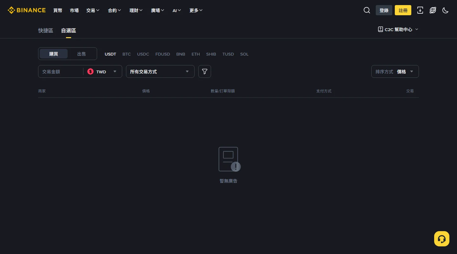
Task: Switch to the 自選區 tab
Action: click(69, 30)
